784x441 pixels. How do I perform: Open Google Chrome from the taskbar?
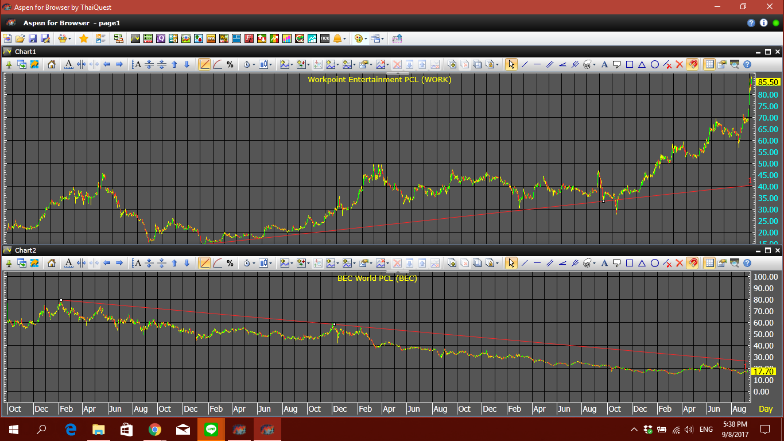(154, 429)
